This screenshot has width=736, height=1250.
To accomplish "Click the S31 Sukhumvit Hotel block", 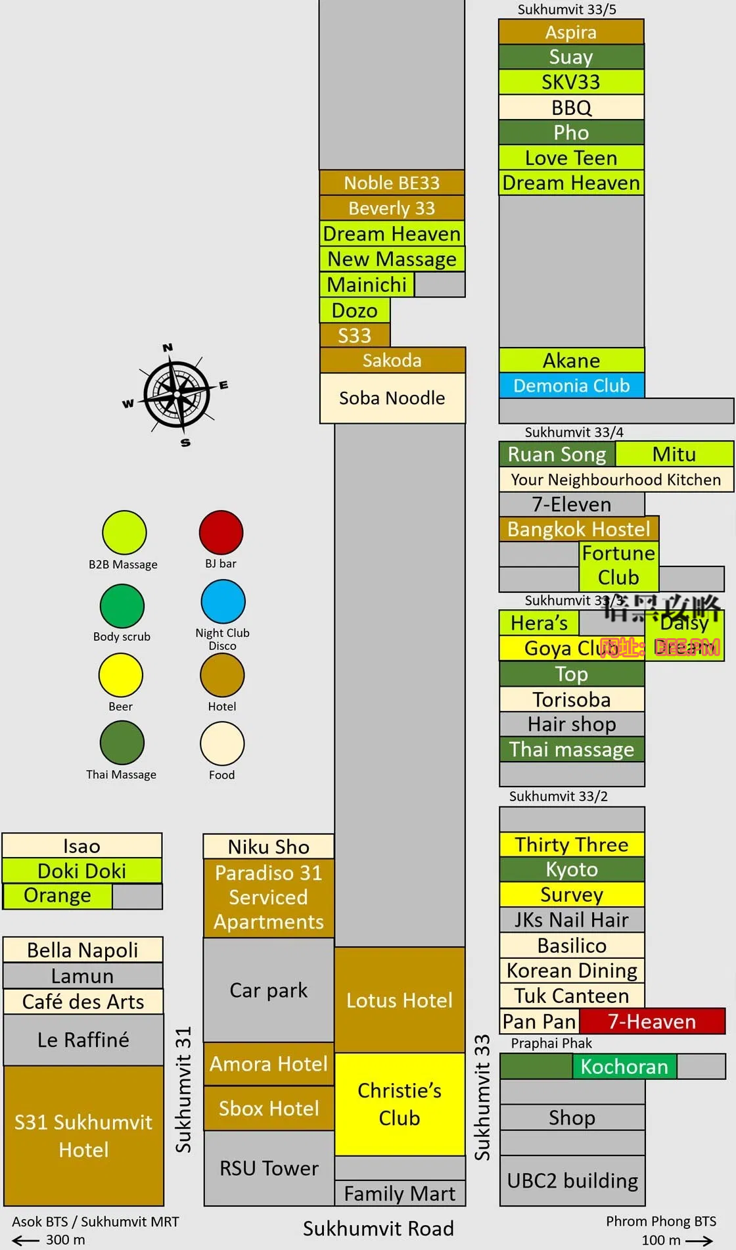I will [83, 1136].
